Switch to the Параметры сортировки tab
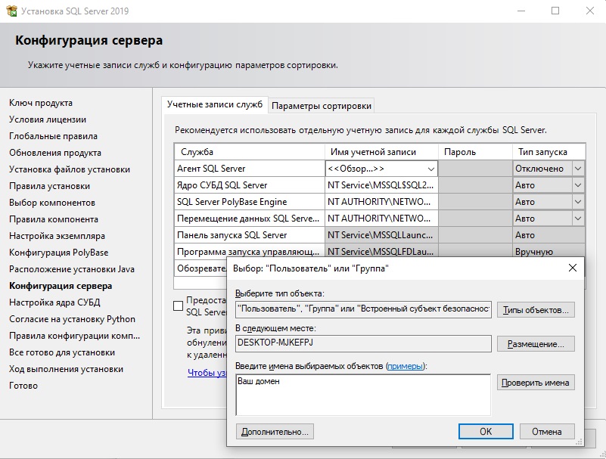 [x=322, y=105]
